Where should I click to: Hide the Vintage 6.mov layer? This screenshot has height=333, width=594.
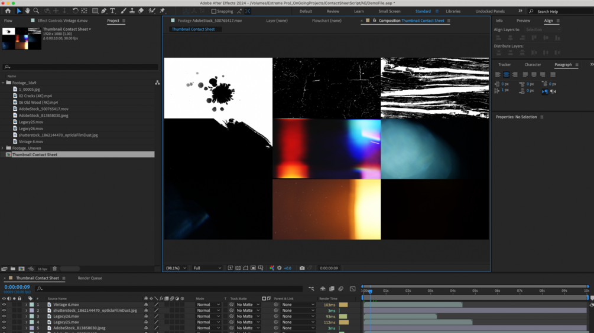tap(4, 305)
